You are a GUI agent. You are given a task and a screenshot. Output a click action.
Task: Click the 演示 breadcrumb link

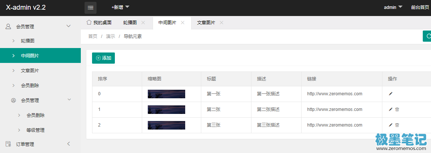(x=110, y=36)
